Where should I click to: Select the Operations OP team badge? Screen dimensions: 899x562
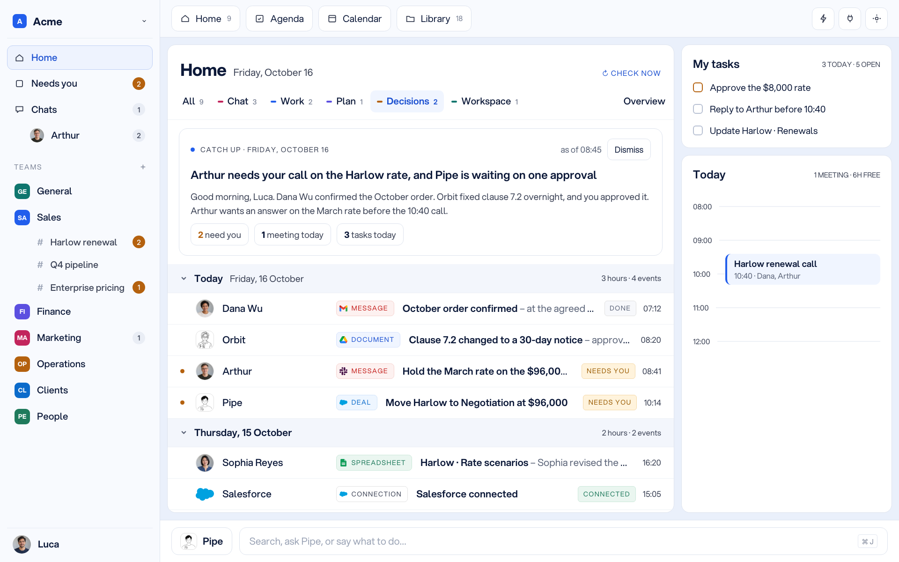pos(22,364)
